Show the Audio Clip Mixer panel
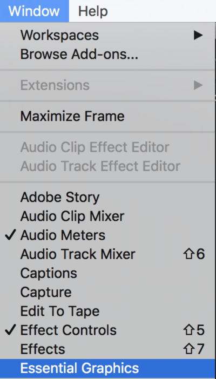Viewport: 216px width, 379px height. click(108, 216)
